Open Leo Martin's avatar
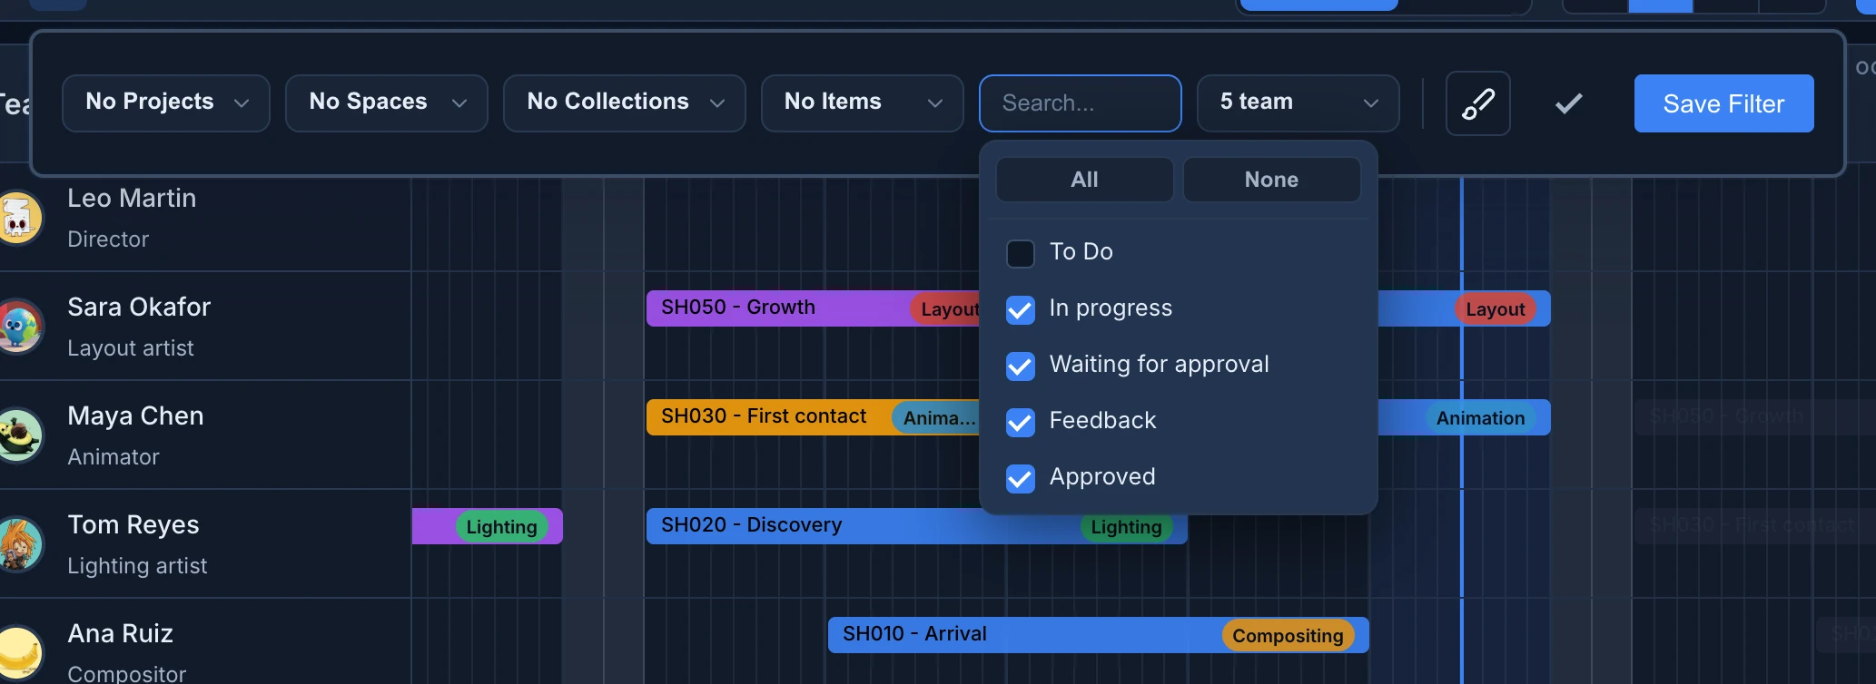This screenshot has height=684, width=1876. (x=18, y=218)
